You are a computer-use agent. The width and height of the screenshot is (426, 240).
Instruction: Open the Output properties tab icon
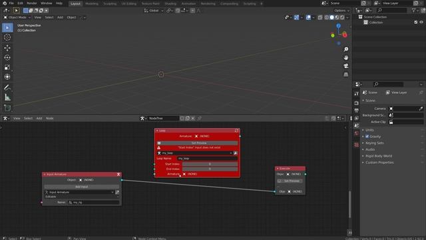coord(357,111)
